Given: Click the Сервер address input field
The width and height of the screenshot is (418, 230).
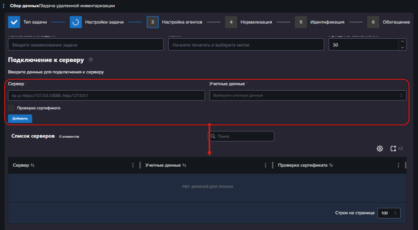Looking at the screenshot, I should pyautogui.click(x=106, y=95).
